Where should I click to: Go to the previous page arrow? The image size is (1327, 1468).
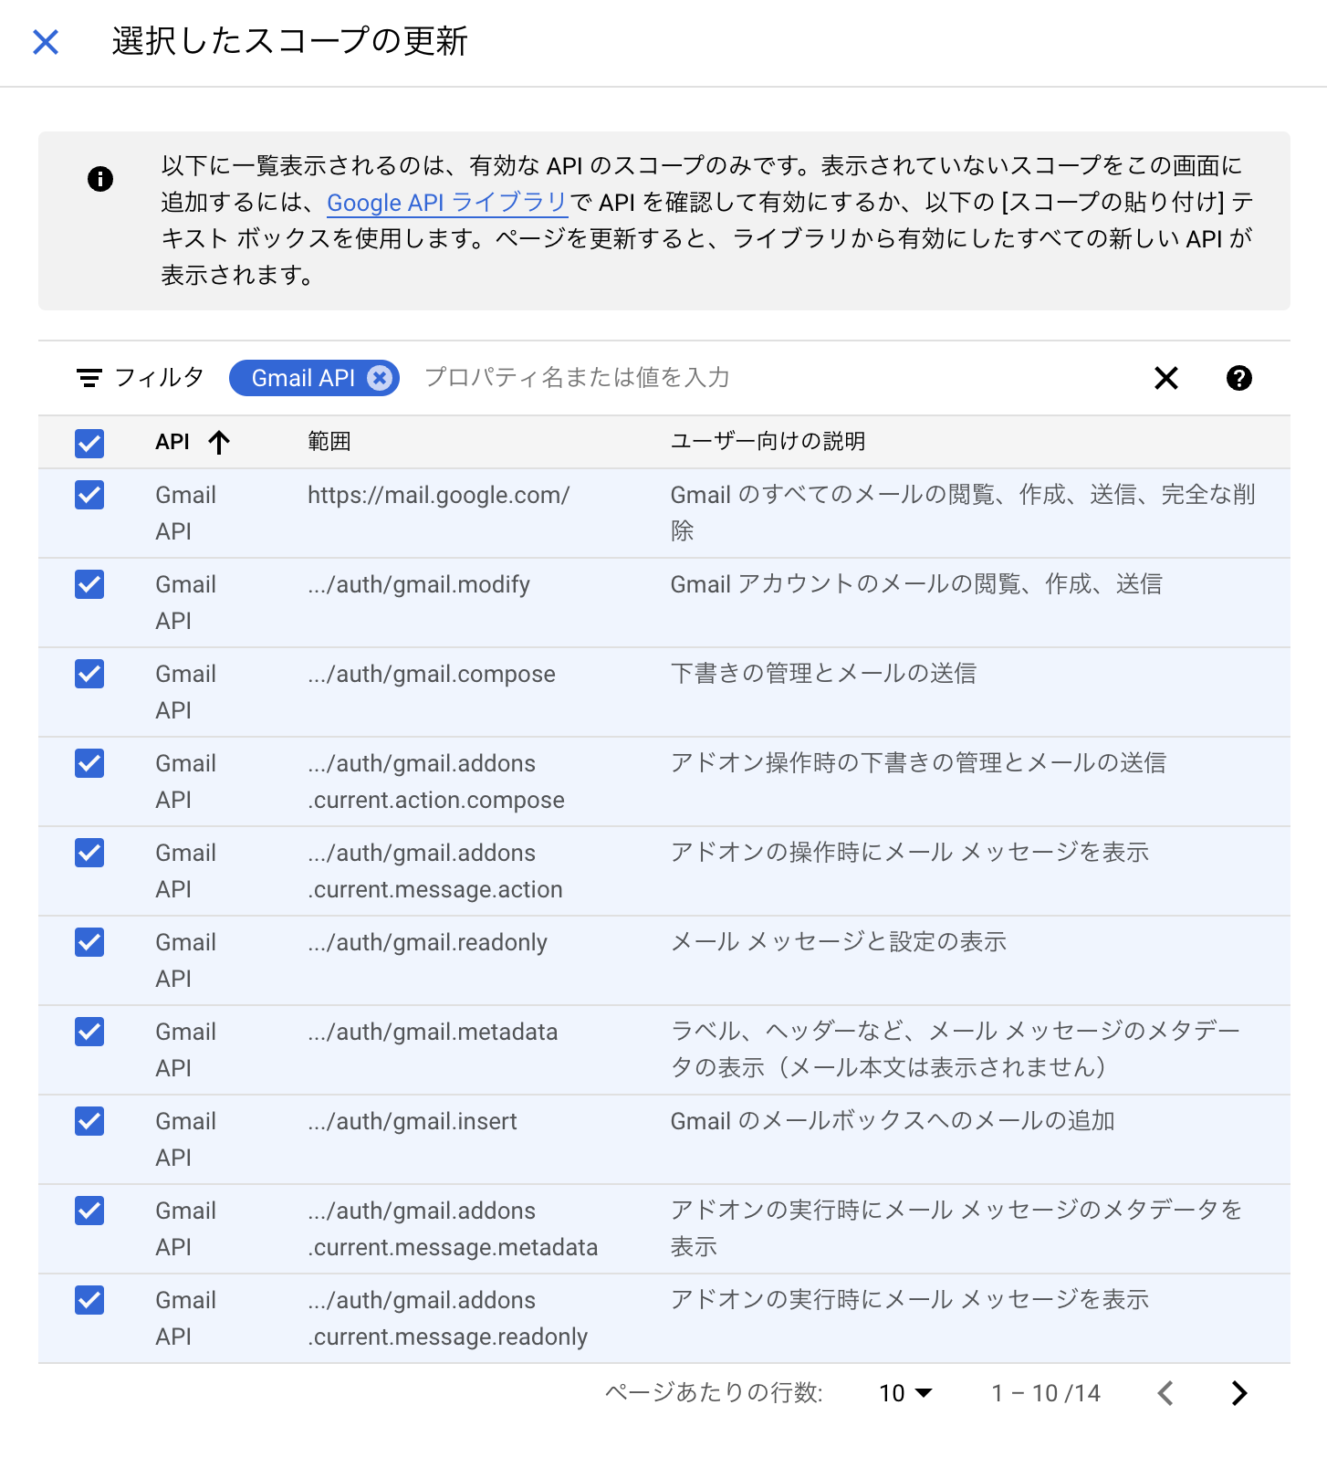tap(1165, 1393)
